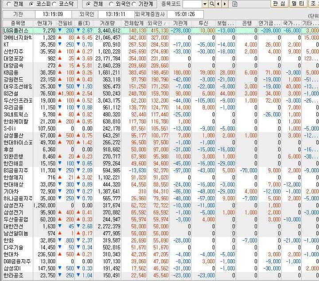Select the 전체 investor radio beside 외국인

[88, 4]
